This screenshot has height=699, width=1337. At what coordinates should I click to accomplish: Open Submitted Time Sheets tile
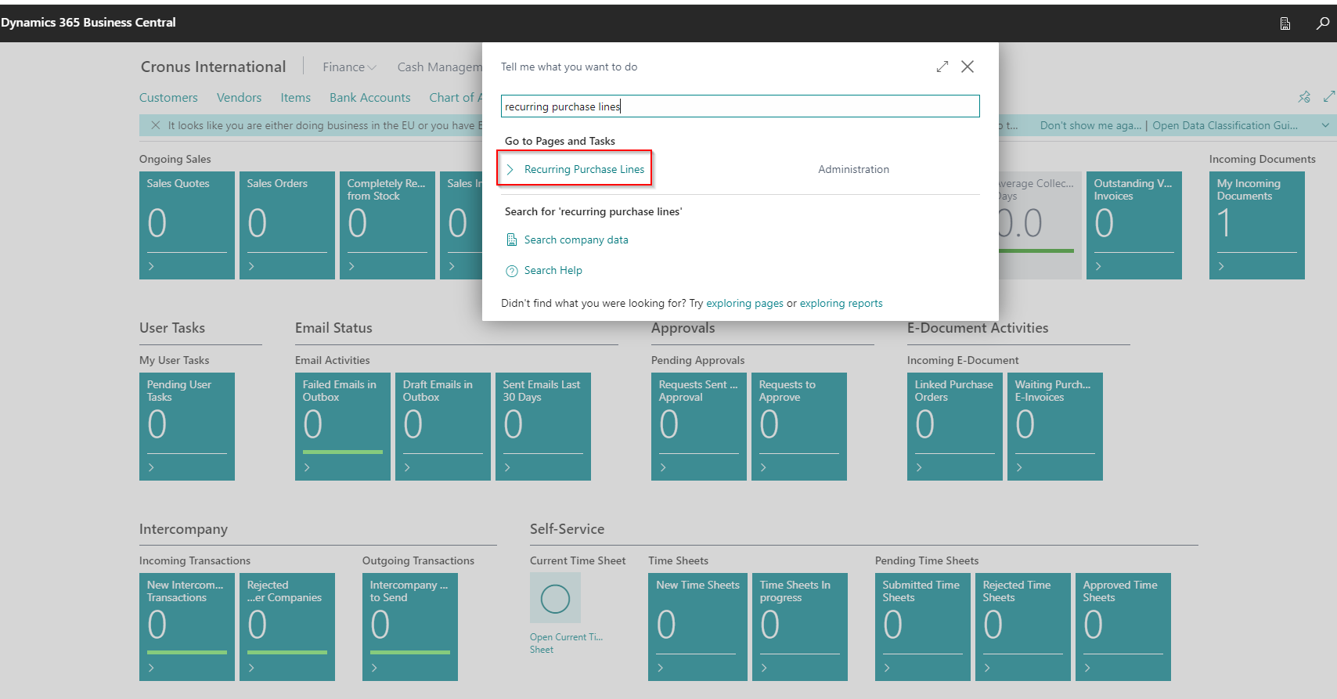point(923,627)
